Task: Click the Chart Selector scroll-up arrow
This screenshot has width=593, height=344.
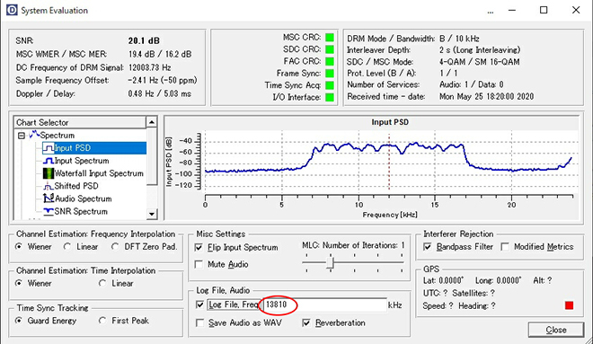Action: pyautogui.click(x=152, y=122)
